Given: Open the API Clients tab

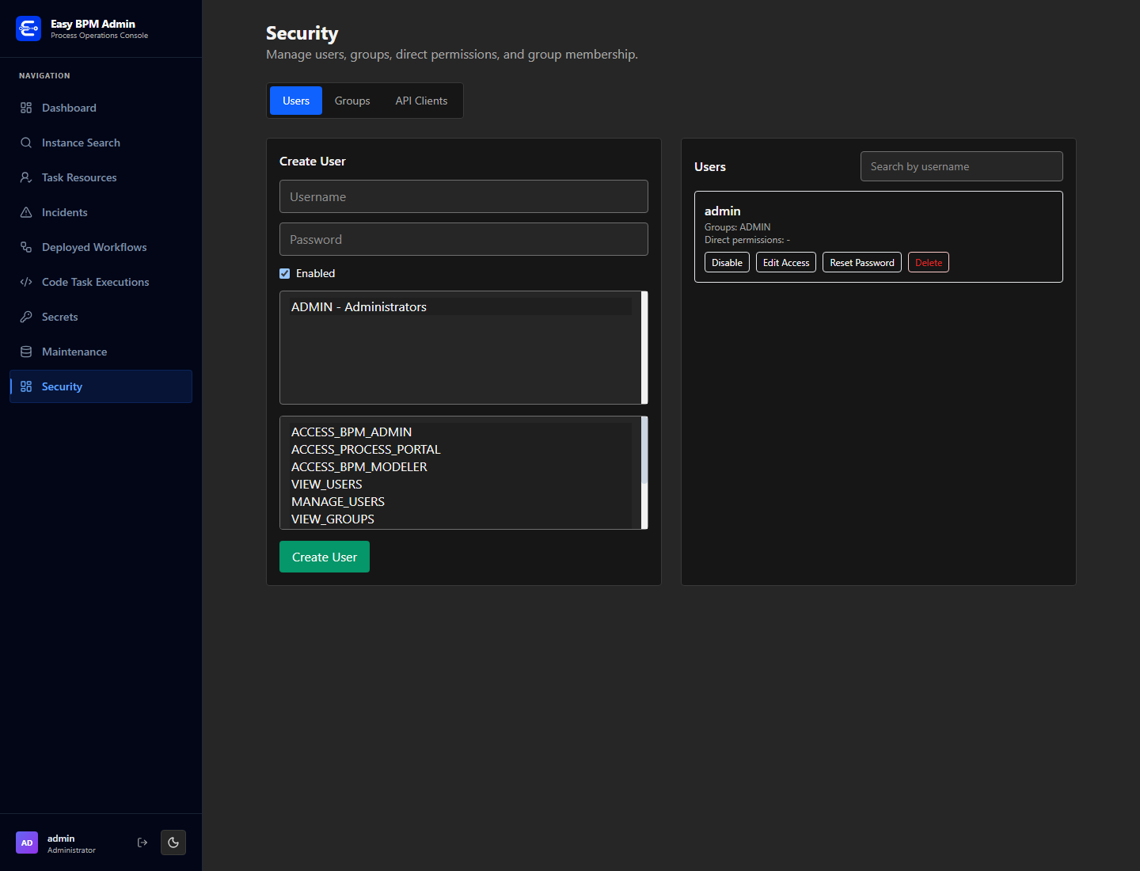Looking at the screenshot, I should (x=421, y=101).
